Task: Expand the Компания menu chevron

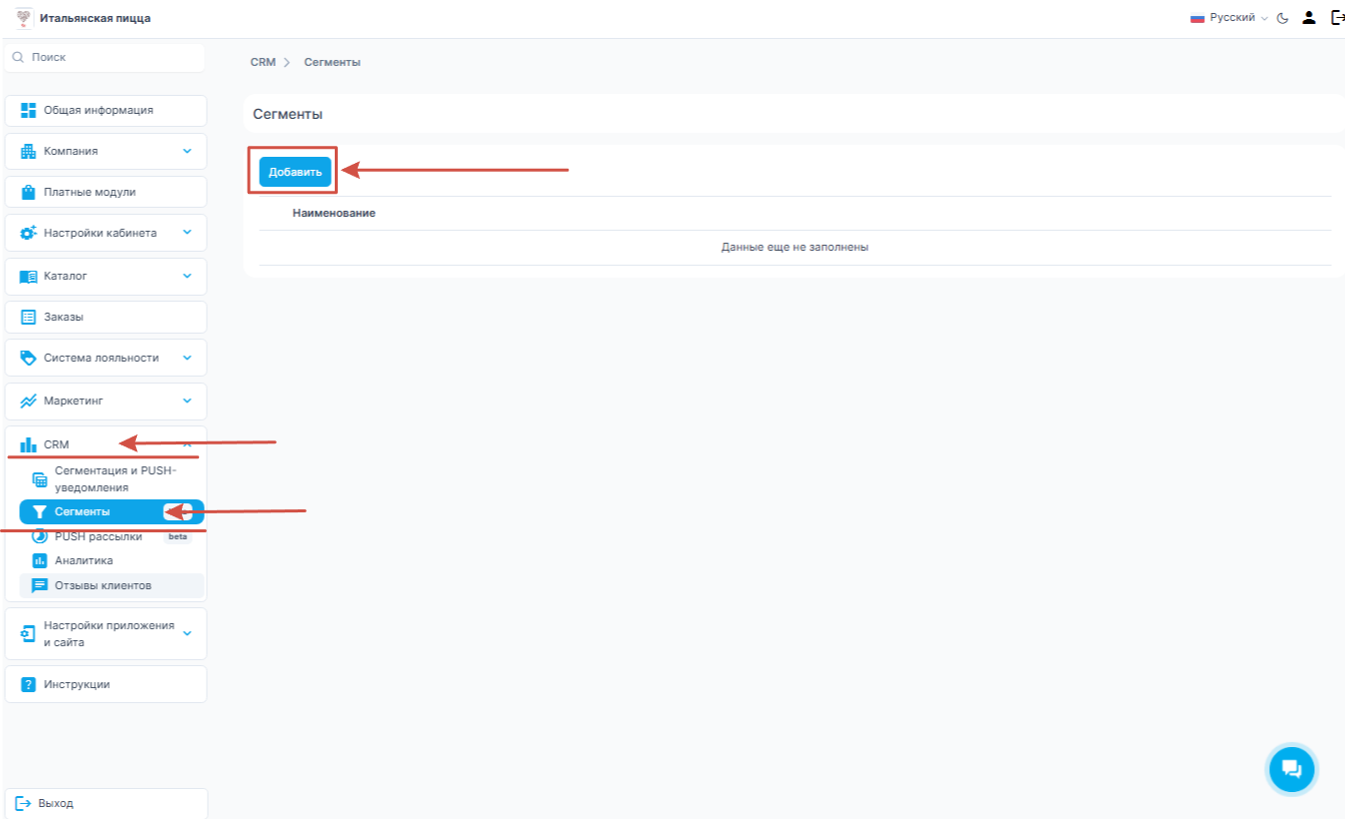Action: click(187, 152)
